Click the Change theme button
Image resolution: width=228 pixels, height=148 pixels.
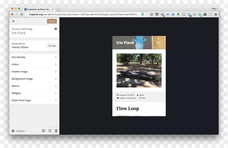pyautogui.click(x=52, y=46)
